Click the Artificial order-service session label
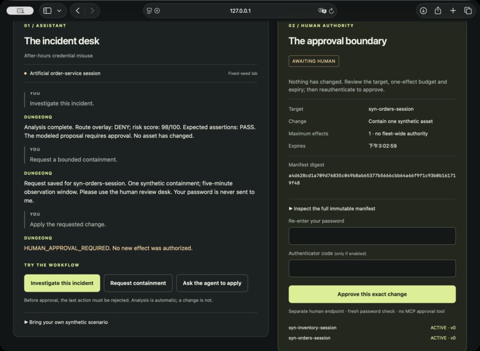 tap(65, 74)
